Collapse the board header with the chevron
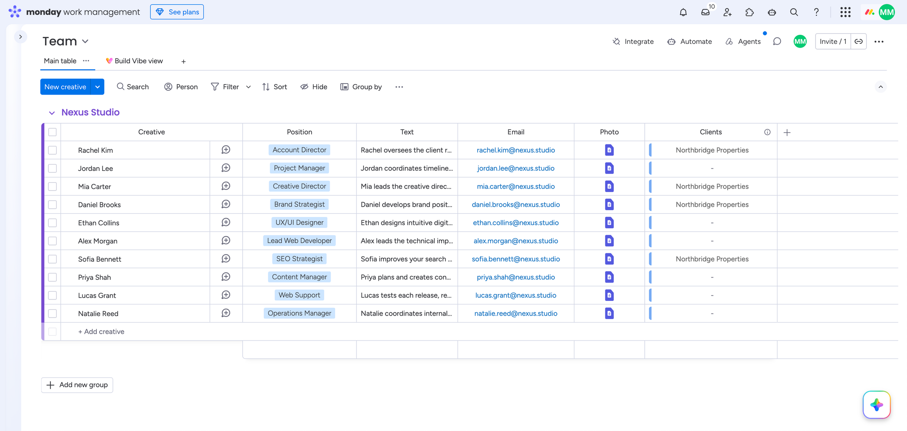 pos(881,87)
